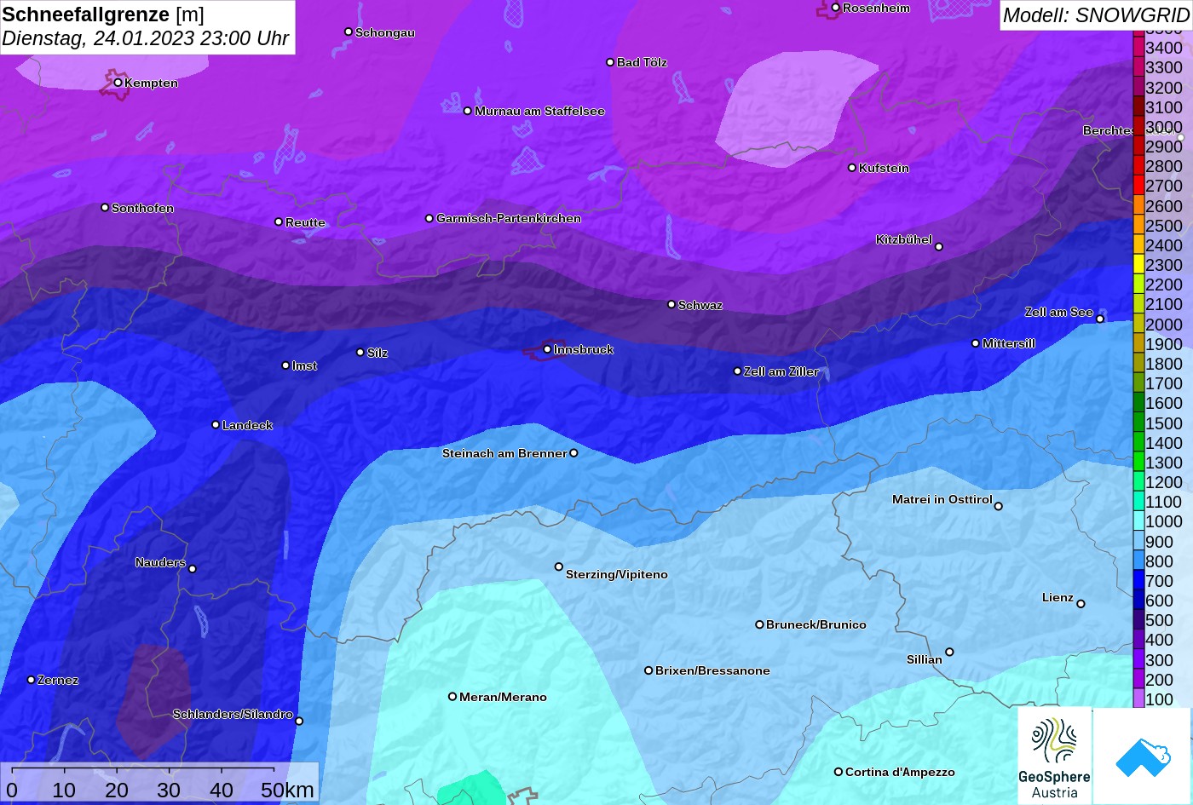Click the legend value '1200'

click(x=1164, y=482)
